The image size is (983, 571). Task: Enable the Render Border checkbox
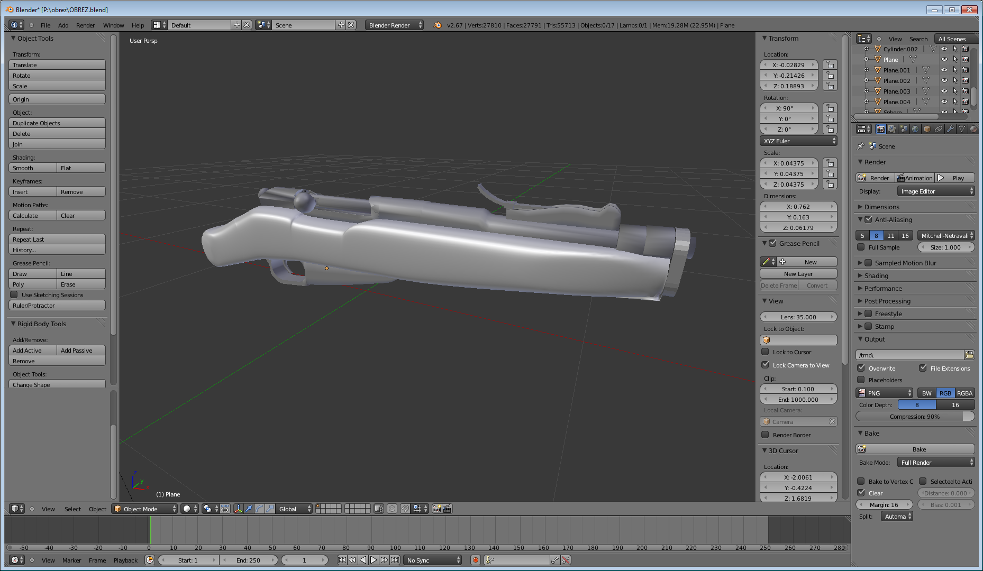click(x=765, y=435)
